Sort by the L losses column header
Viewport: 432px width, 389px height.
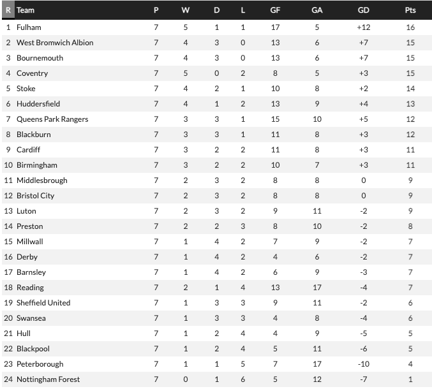coord(242,10)
